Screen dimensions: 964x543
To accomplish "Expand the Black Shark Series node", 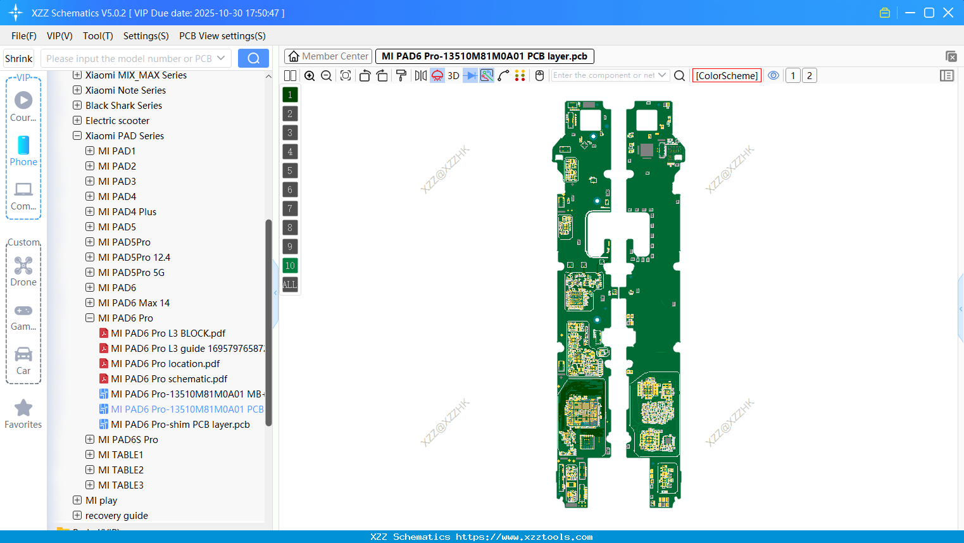I will [x=77, y=106].
